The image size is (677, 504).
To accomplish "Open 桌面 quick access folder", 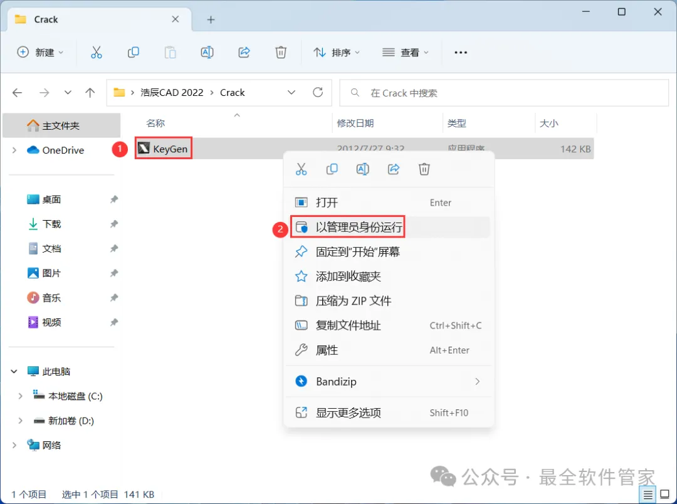I will [x=51, y=199].
